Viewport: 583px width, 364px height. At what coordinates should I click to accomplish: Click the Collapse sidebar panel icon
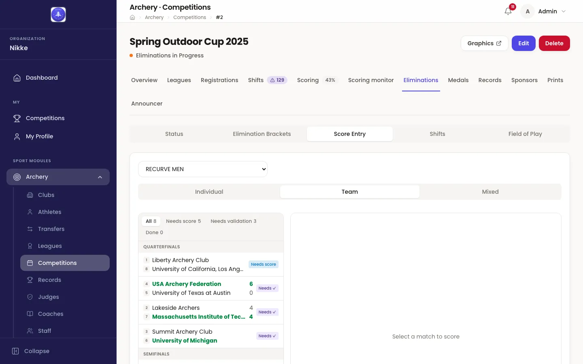[x=15, y=351]
